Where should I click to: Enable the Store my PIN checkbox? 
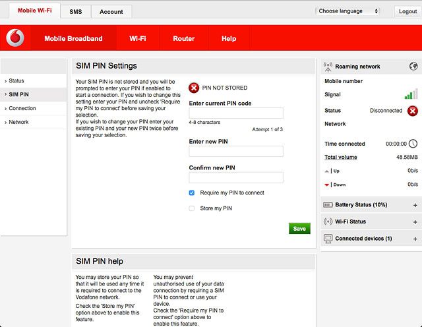coord(192,208)
